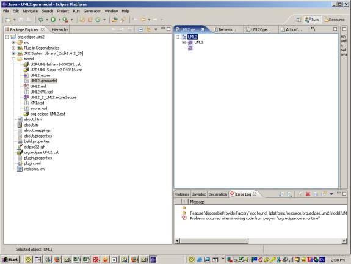The height and width of the screenshot is (264, 351).
Task: Open the External Tools dropdown arrow
Action: (x=71, y=20)
